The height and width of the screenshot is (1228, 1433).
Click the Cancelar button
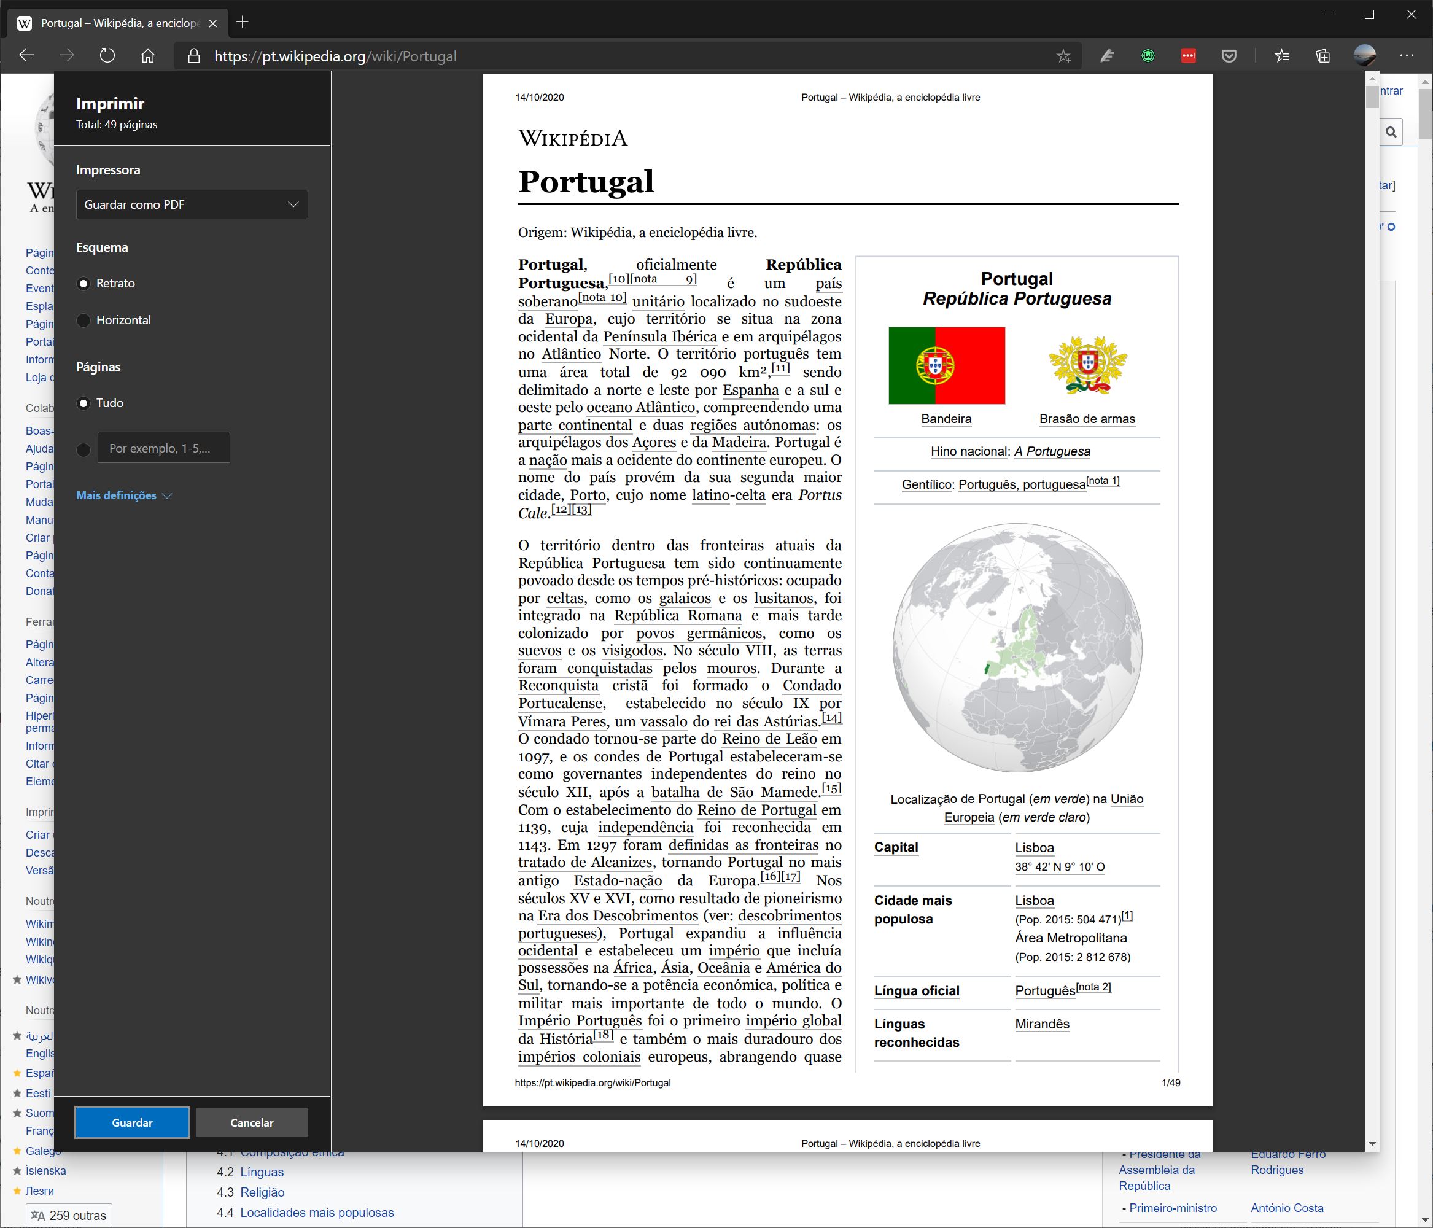[252, 1122]
